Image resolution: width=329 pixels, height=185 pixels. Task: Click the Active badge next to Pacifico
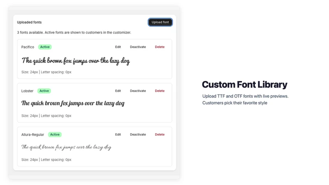click(x=45, y=47)
